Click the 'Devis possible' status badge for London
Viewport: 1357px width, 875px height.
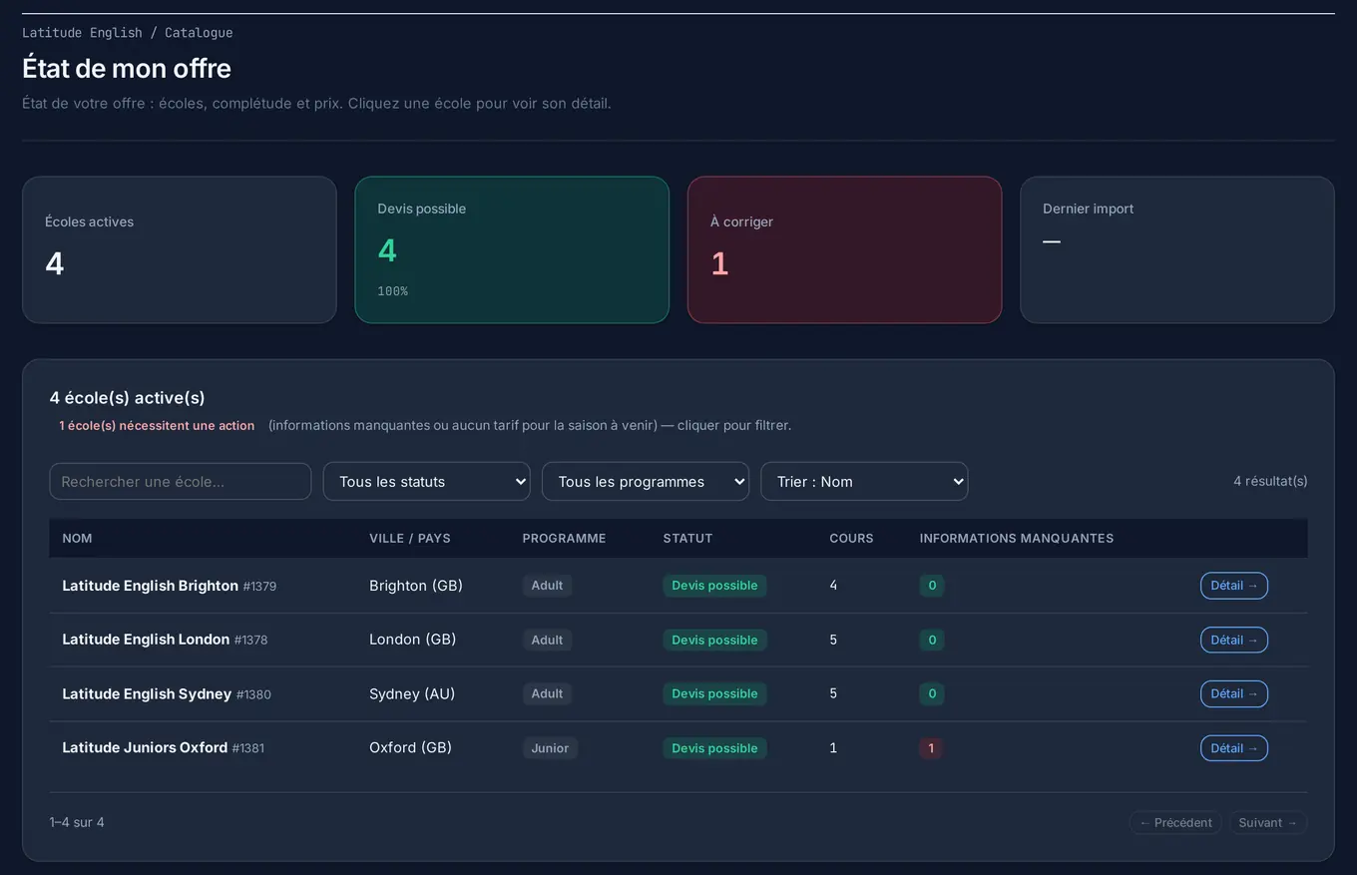pyautogui.click(x=714, y=640)
